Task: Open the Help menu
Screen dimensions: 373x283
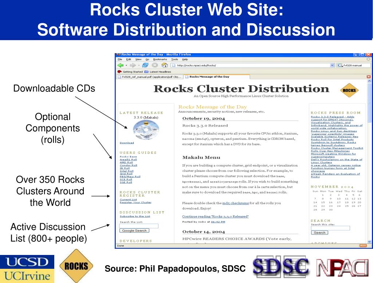Action: (x=185, y=59)
